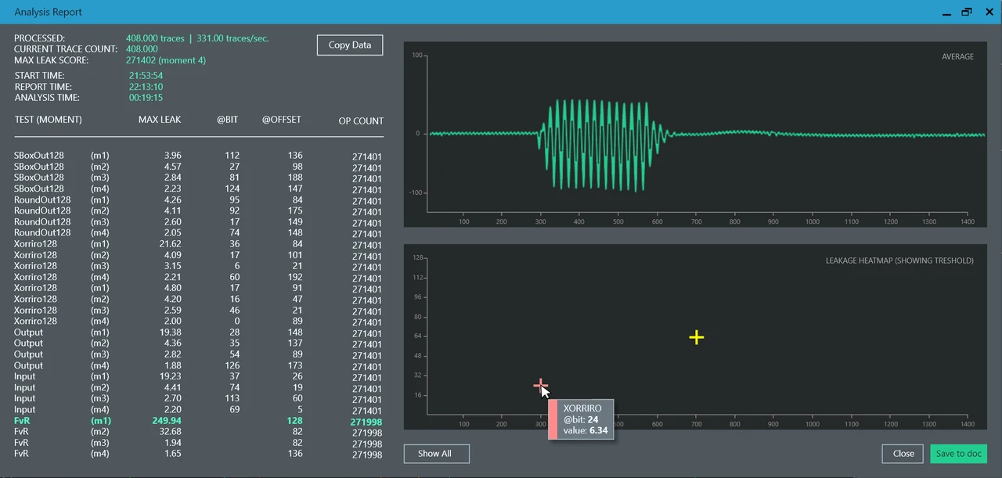Click the analysis time 00:19:15
The image size is (1002, 478).
(146, 98)
